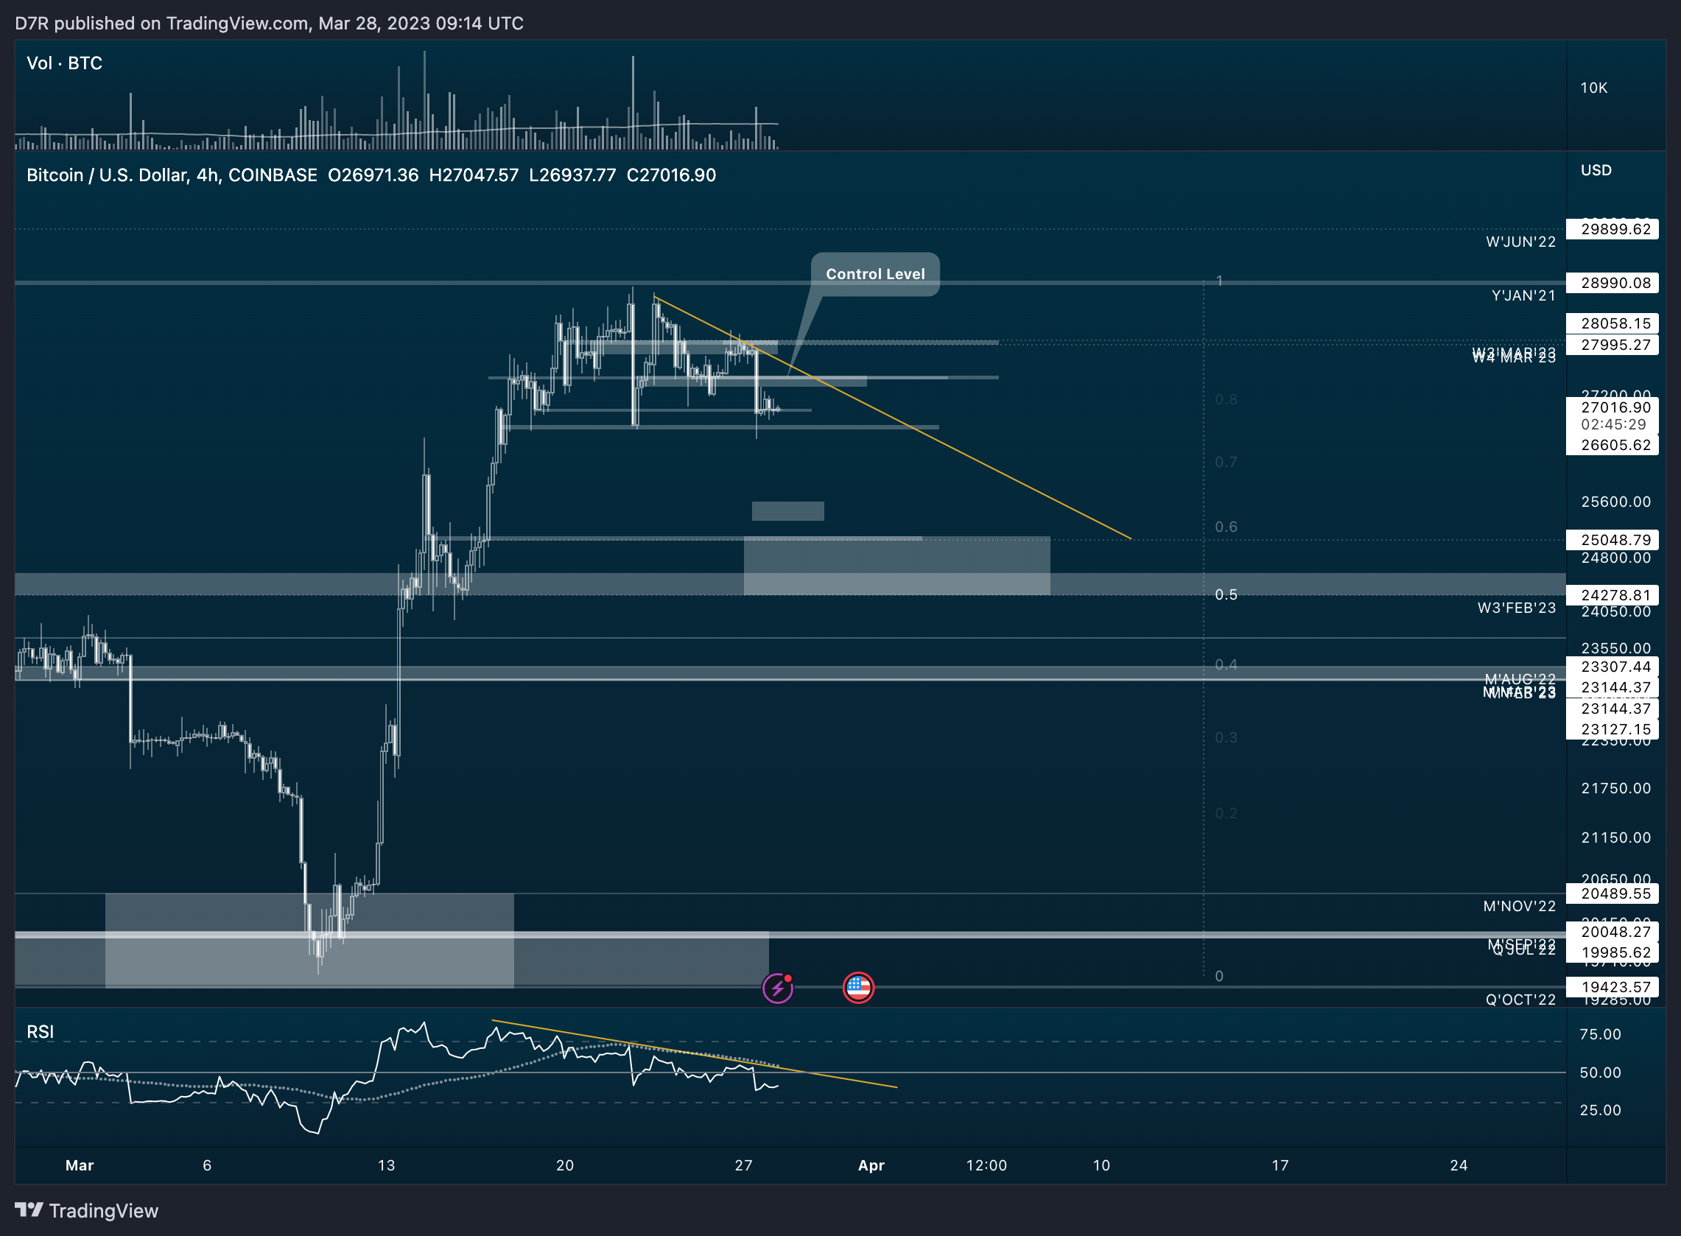Click the 28058.15 price label
Viewport: 1681px width, 1236px height.
[x=1612, y=323]
